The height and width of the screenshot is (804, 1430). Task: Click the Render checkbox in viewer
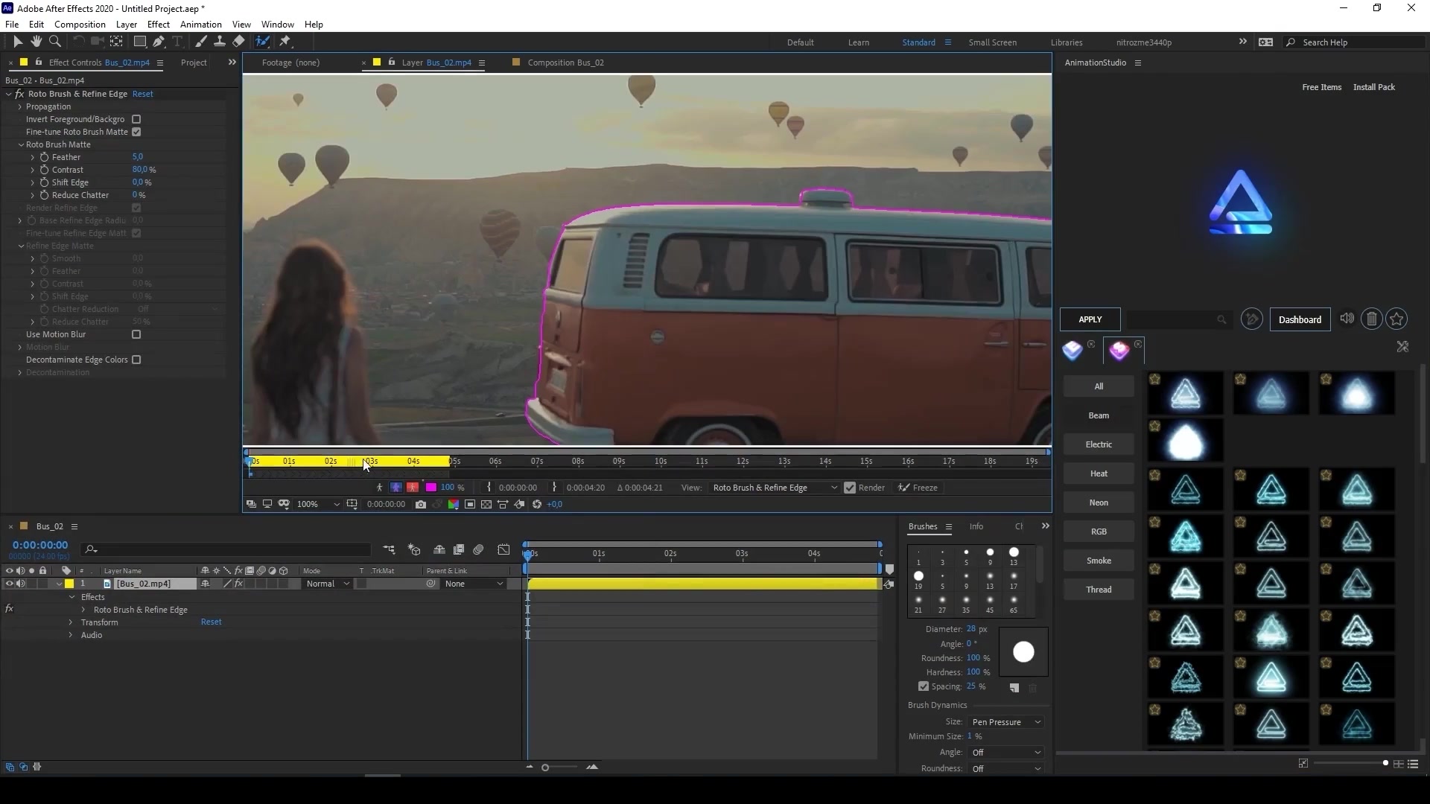848,488
